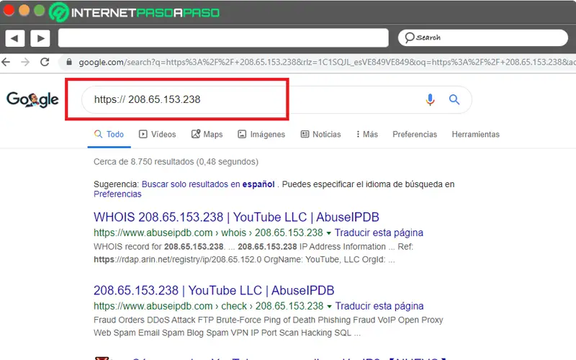The image size is (576, 360).
Task: Expand dropdown arrow beside whois result URL
Action: tap(329, 233)
